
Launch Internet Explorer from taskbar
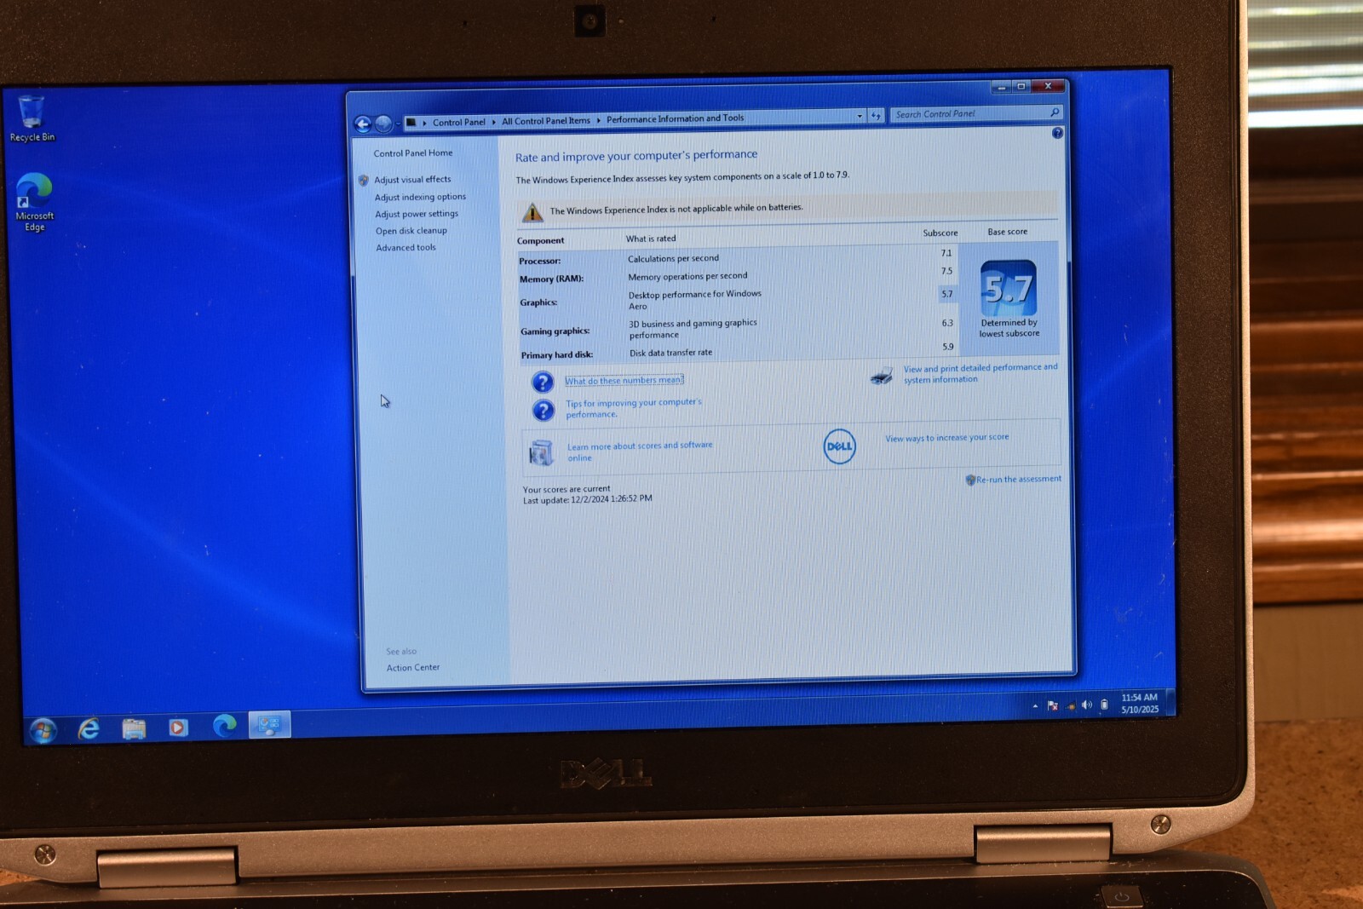click(89, 728)
